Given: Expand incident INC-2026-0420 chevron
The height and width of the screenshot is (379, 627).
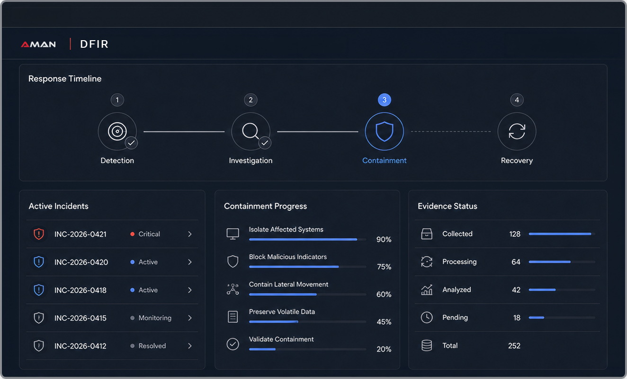Looking at the screenshot, I should pos(190,262).
